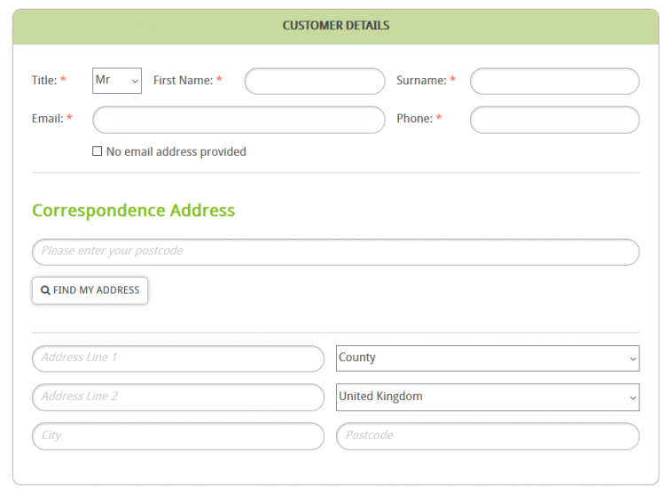665x494 pixels.
Task: Click the CUSTOMER DETAILS header bar
Action: coord(336,27)
